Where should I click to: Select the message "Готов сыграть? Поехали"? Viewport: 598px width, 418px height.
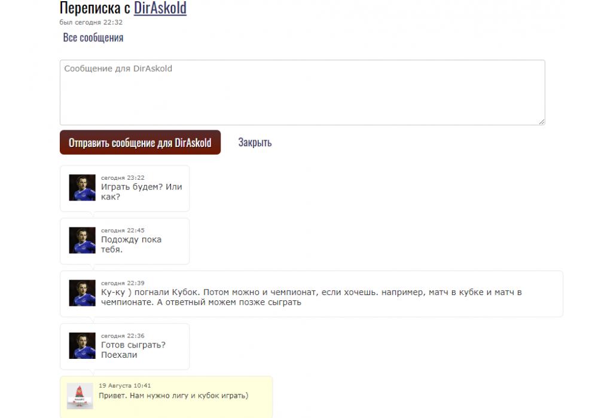(x=133, y=350)
